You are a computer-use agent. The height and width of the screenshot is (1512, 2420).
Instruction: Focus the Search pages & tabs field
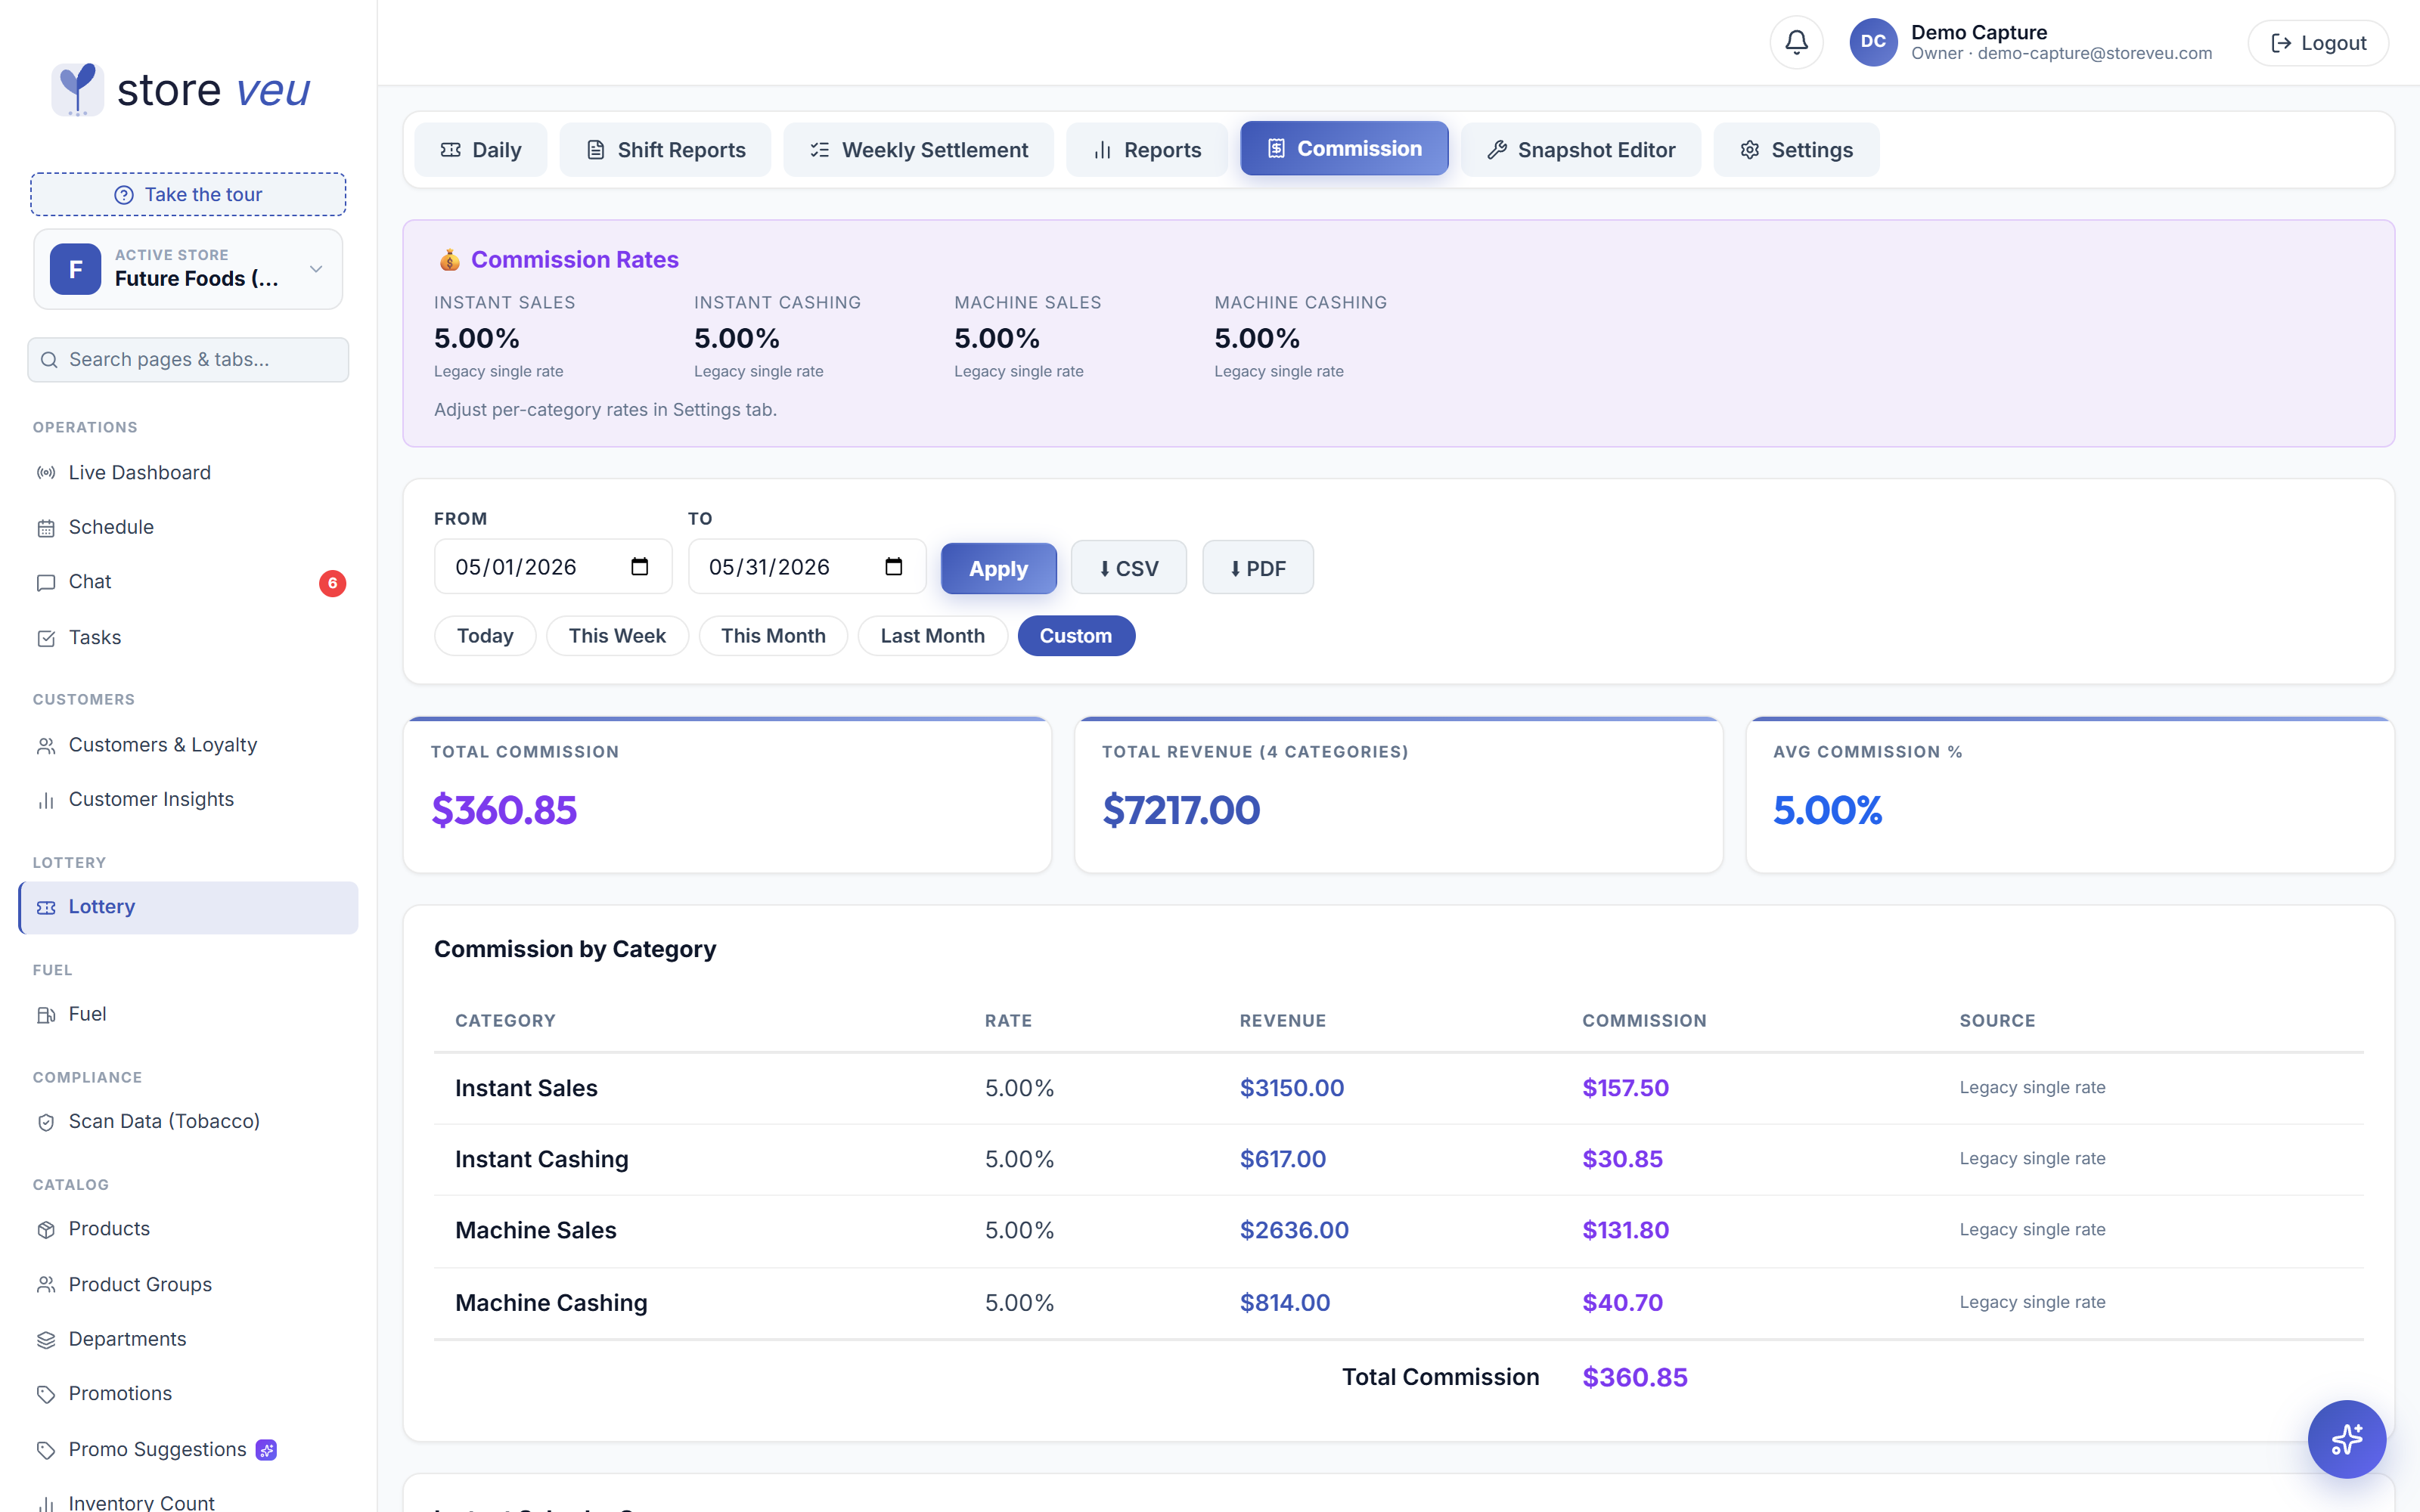click(188, 359)
